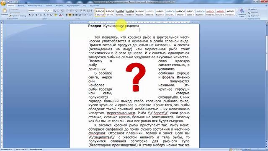Expand the styles gallery list
The height and width of the screenshot is (151, 268).
237,16
